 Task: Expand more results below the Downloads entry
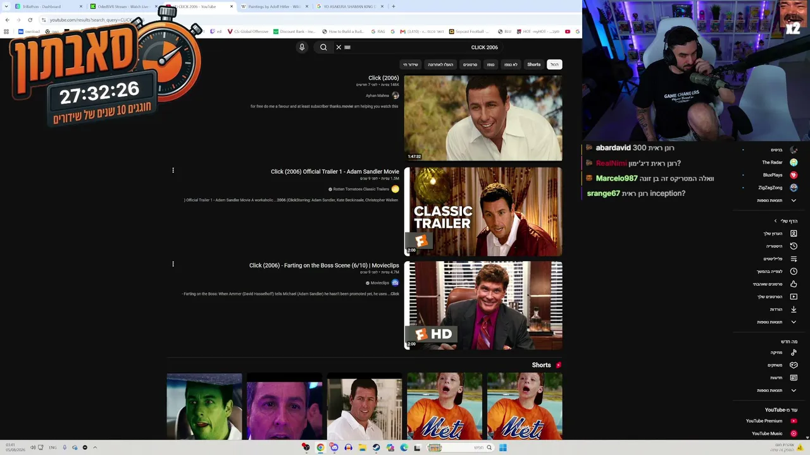[794, 322]
